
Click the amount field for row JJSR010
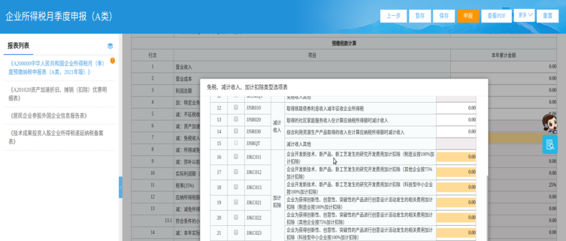pyautogui.click(x=456, y=107)
